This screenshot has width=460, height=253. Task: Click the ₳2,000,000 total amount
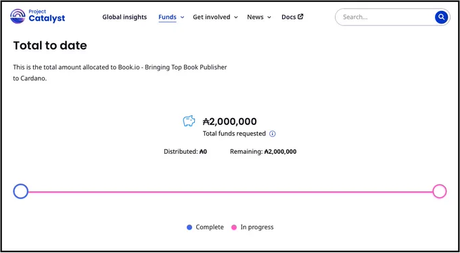pos(230,121)
